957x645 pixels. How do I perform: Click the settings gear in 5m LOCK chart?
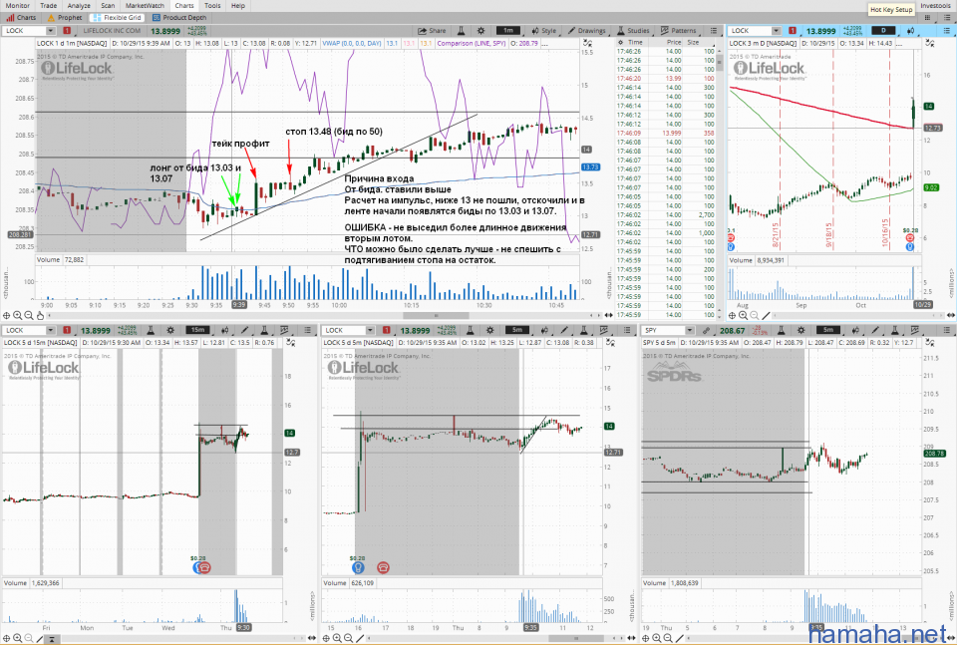pyautogui.click(x=489, y=330)
